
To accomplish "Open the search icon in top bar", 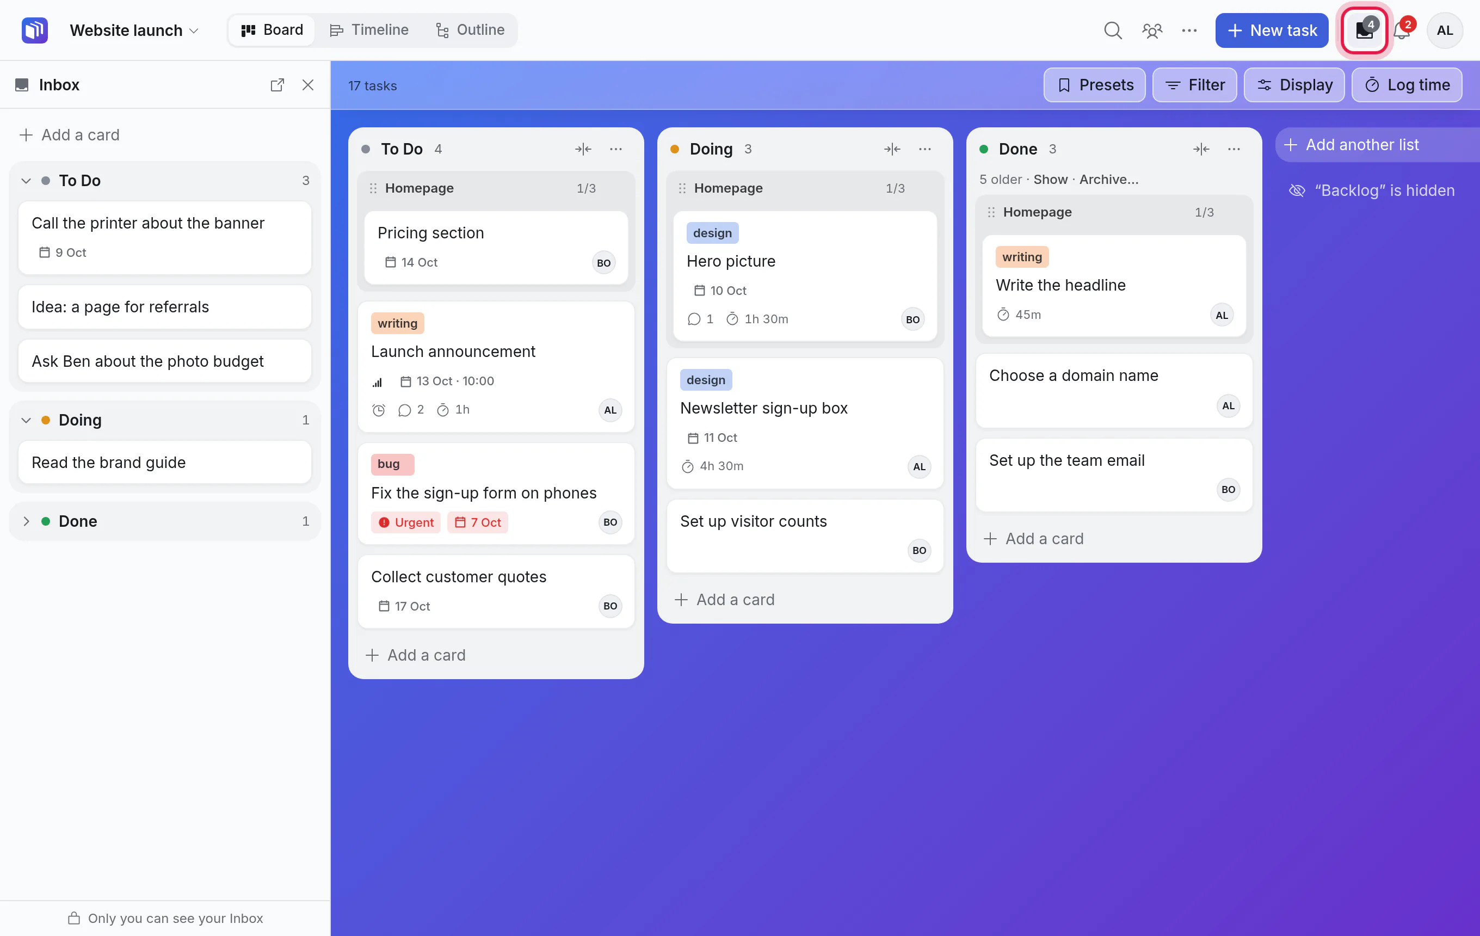I will tap(1113, 30).
